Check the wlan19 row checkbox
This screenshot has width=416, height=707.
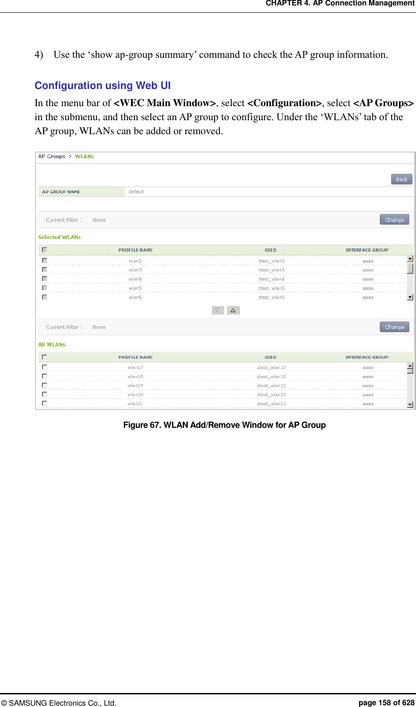pos(44,385)
